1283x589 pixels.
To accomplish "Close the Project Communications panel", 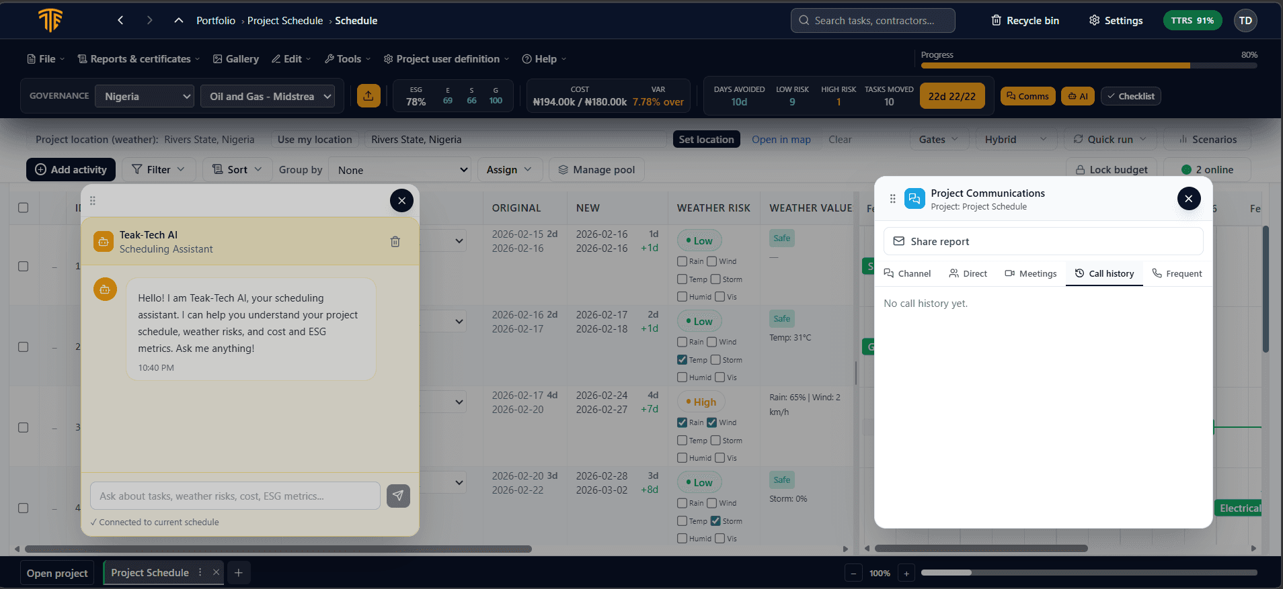I will coord(1189,198).
